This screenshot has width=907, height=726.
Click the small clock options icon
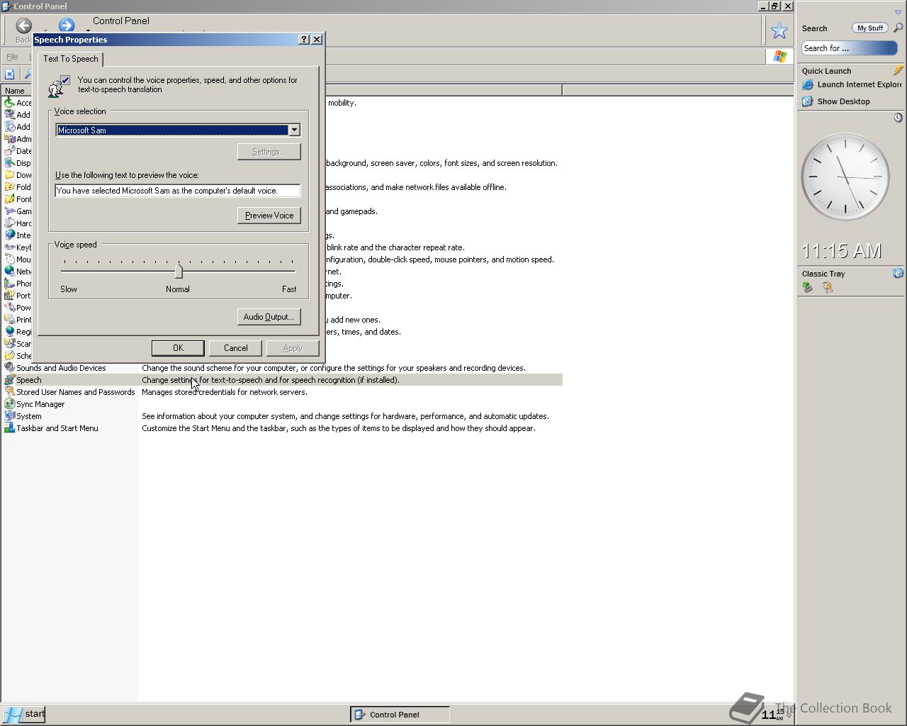coord(898,118)
